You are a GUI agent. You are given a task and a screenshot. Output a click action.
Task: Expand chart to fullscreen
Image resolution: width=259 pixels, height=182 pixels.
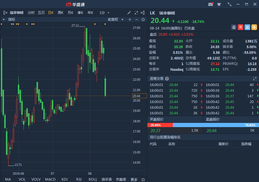[136, 13]
